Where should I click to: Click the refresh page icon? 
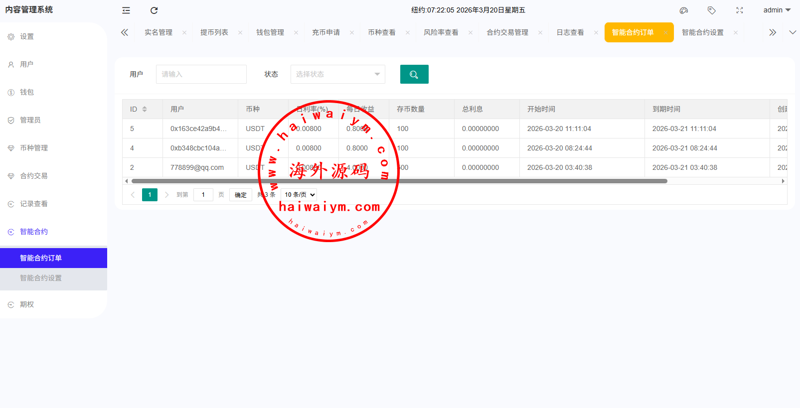(x=154, y=10)
